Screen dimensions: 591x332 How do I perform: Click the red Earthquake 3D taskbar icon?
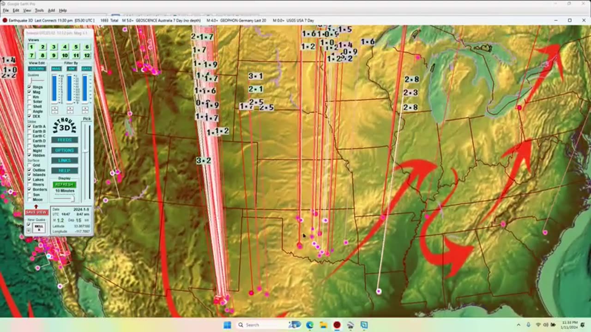click(337, 325)
